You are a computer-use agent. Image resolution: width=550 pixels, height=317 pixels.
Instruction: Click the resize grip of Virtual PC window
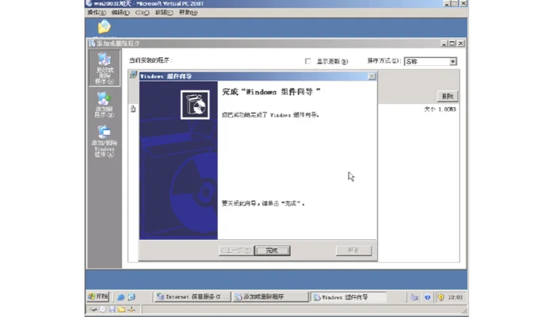464,311
